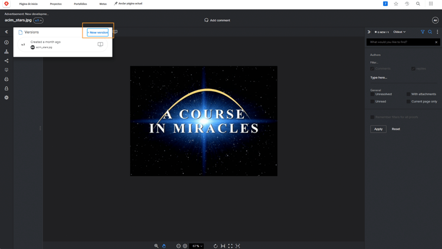Check the With attachments checkbox
Screen dimensions: 442x249
coord(408,94)
